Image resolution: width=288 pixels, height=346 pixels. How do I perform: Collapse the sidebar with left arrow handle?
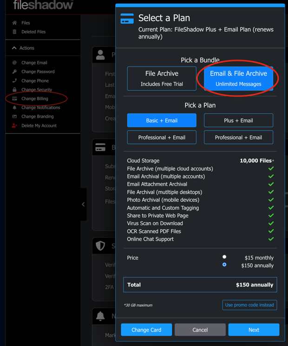[x=83, y=204]
